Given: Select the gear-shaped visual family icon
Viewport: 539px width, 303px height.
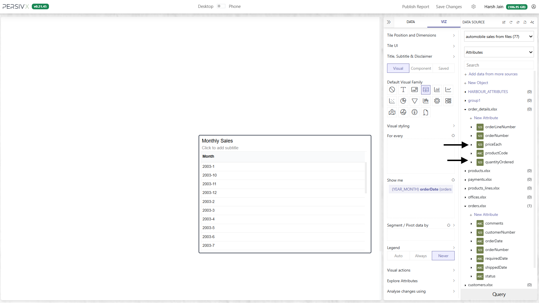Looking at the screenshot, I should (437, 101).
